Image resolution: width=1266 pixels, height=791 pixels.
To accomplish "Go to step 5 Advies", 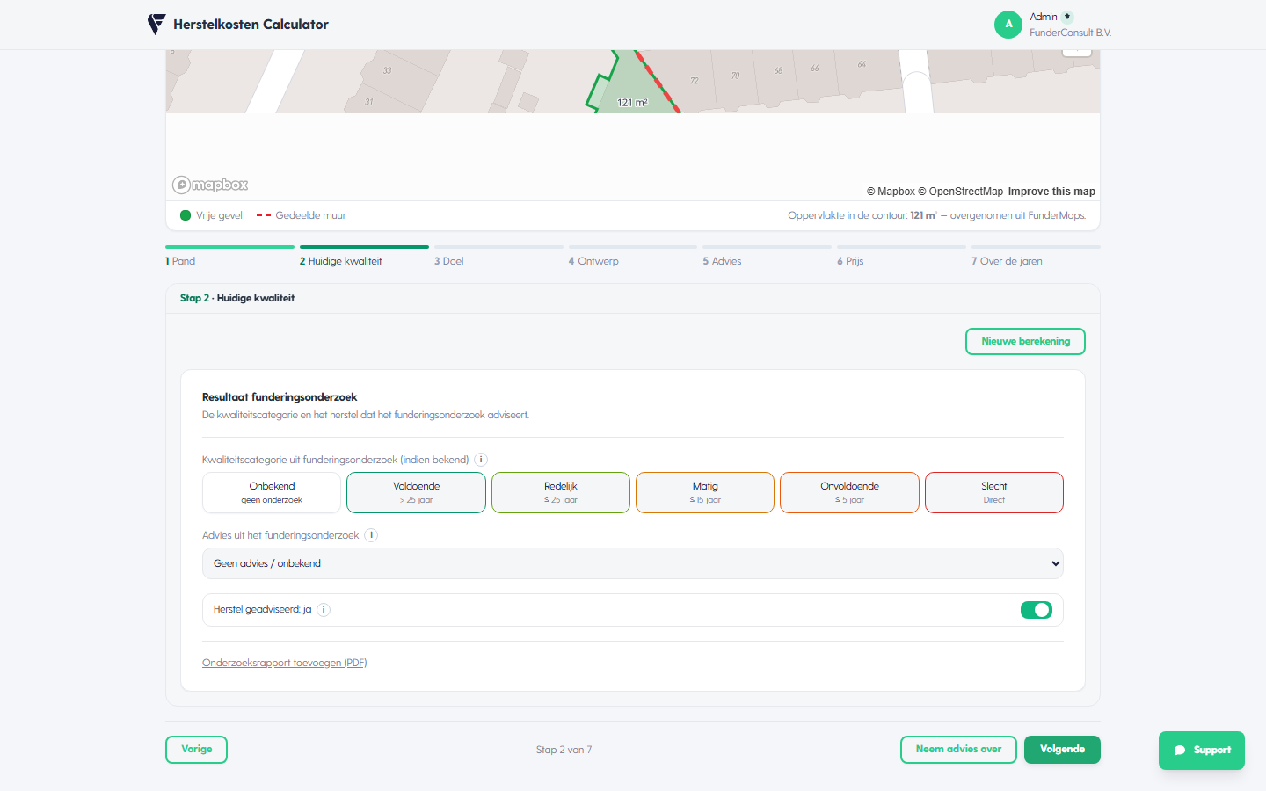I will point(767,256).
